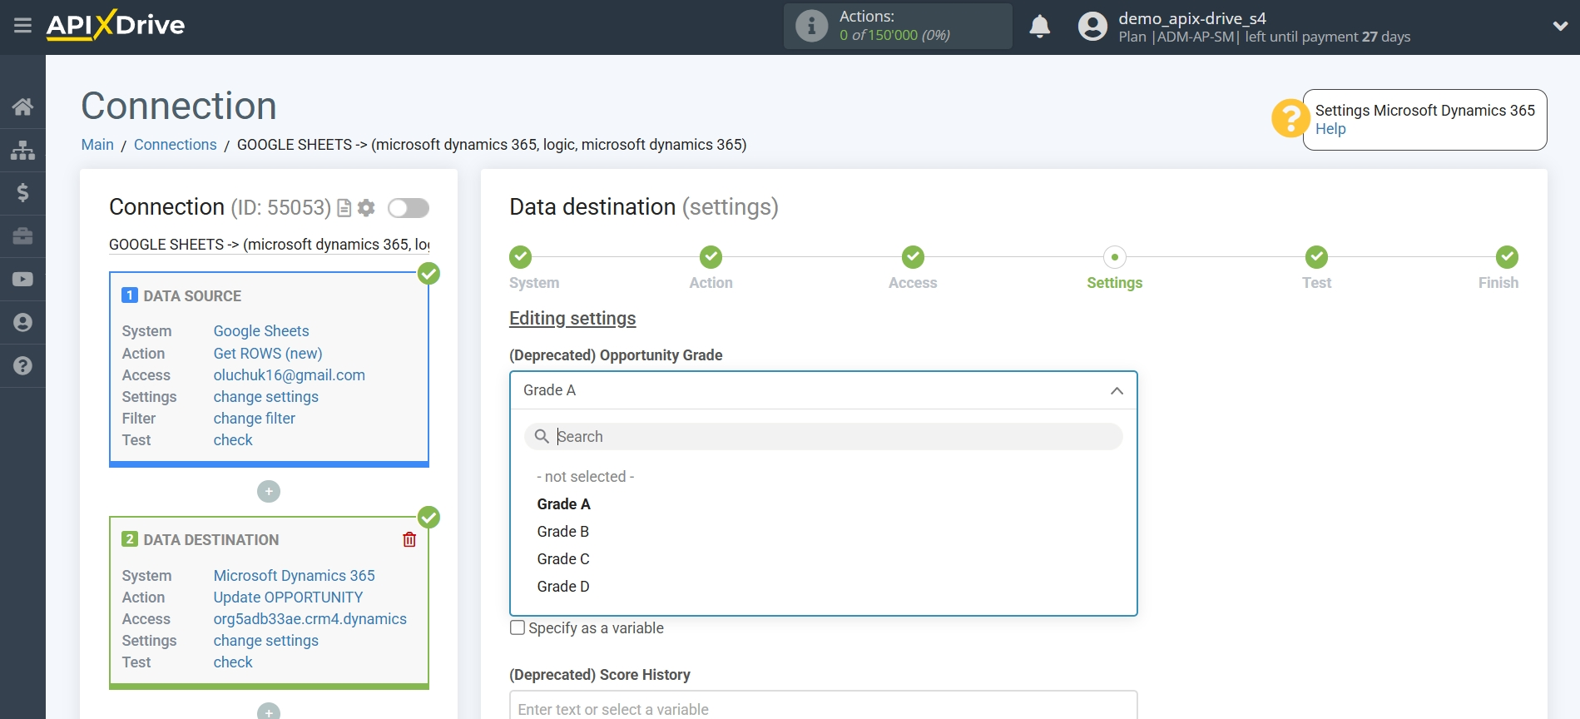
Task: Click demo_apix-drive_s4 account name
Action: coord(1192,18)
